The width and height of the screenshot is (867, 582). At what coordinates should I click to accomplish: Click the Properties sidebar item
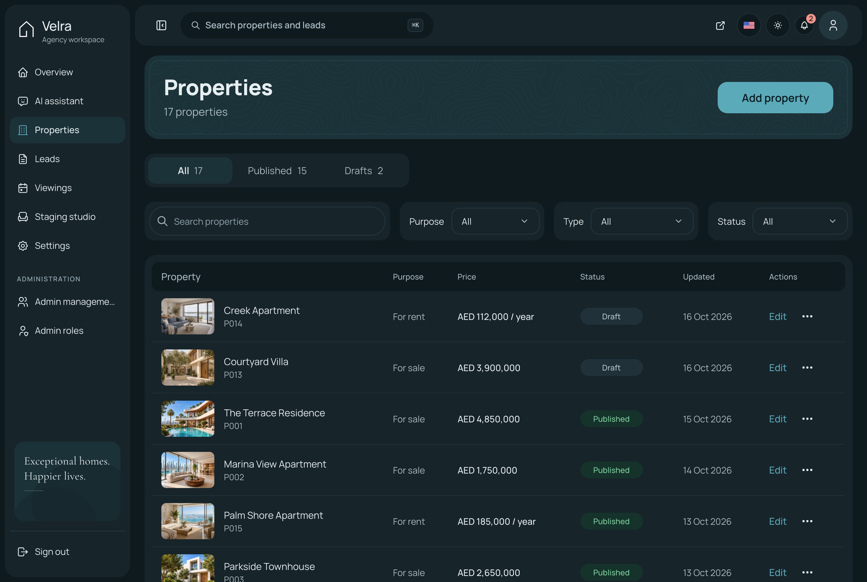(67, 130)
